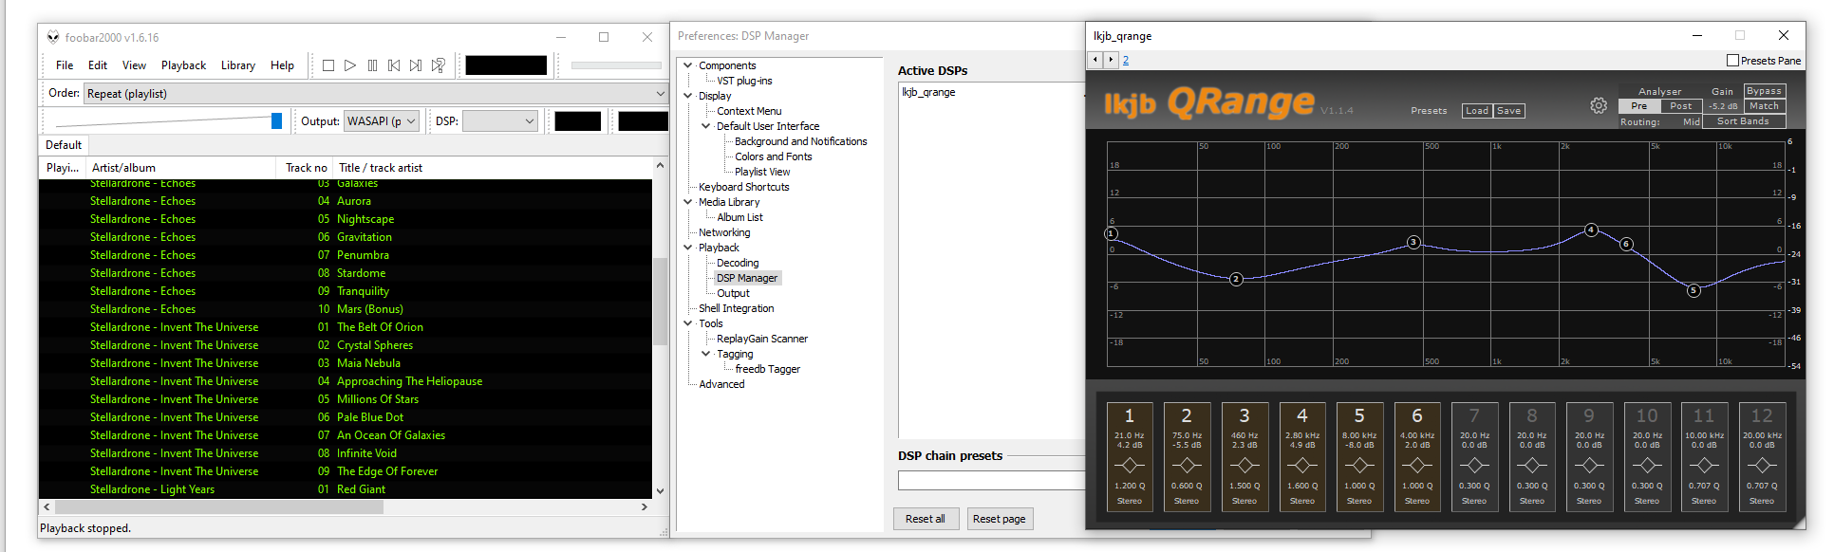The image size is (1834, 552).
Task: Click the Reset all button
Action: pos(926,519)
